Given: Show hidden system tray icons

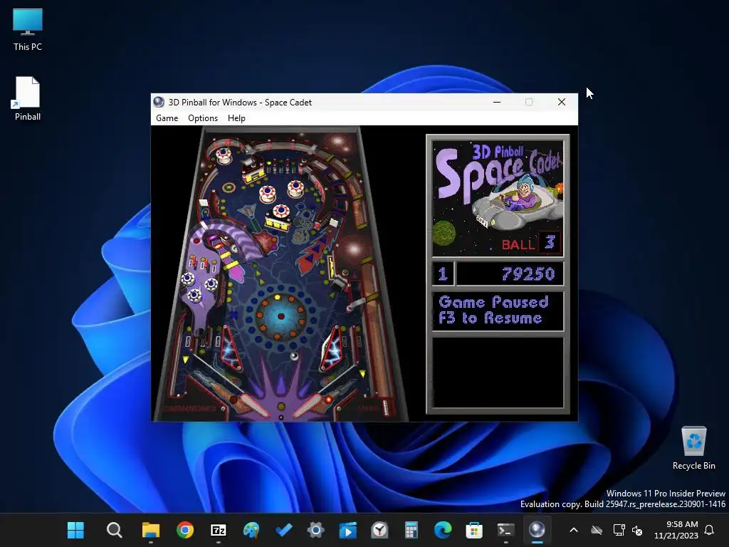Looking at the screenshot, I should click(x=574, y=530).
